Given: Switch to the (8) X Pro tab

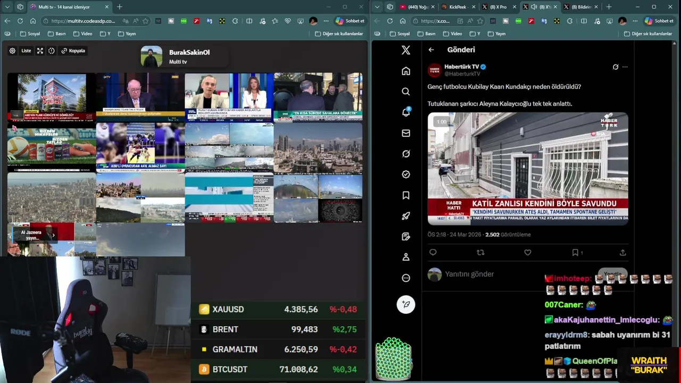Looking at the screenshot, I should click(x=498, y=7).
